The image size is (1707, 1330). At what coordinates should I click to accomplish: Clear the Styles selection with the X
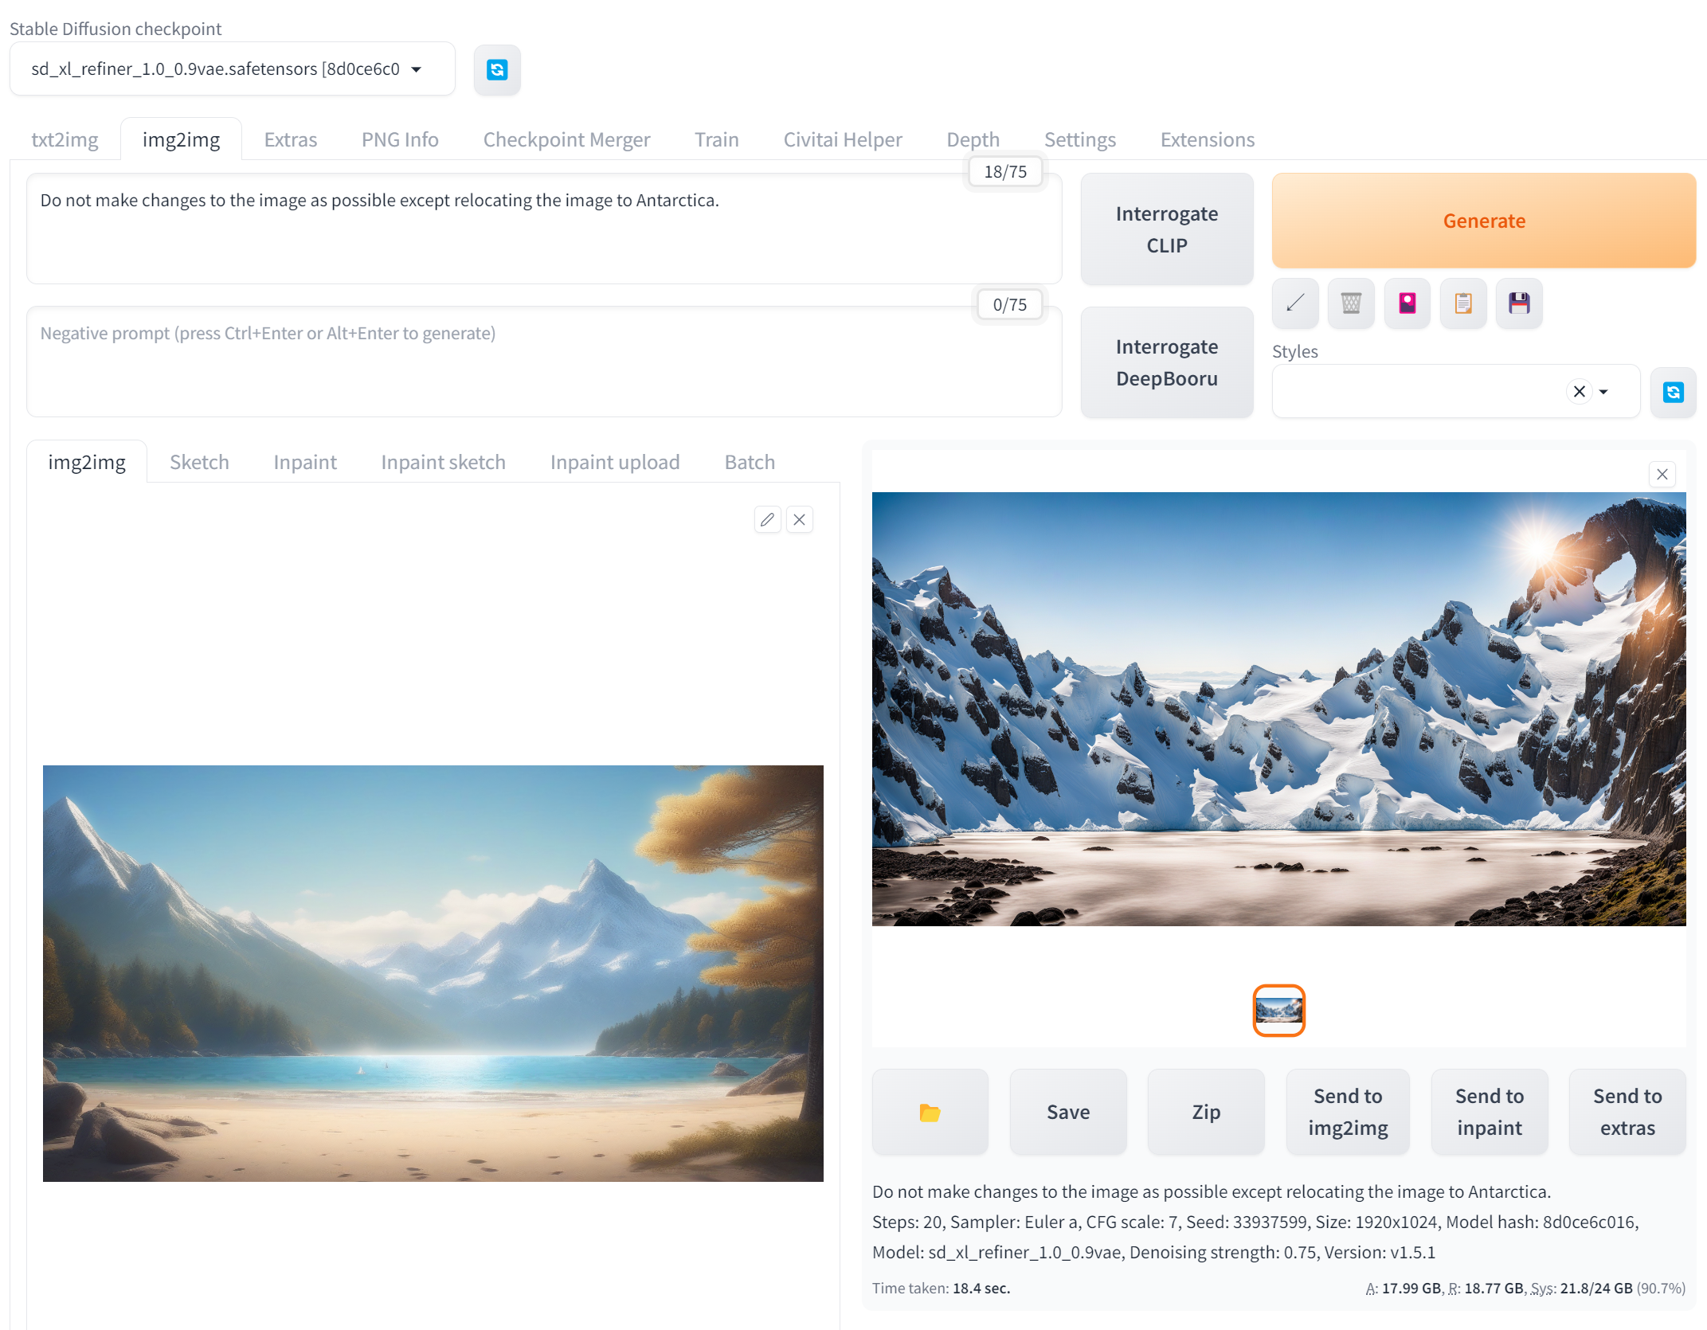click(1579, 392)
